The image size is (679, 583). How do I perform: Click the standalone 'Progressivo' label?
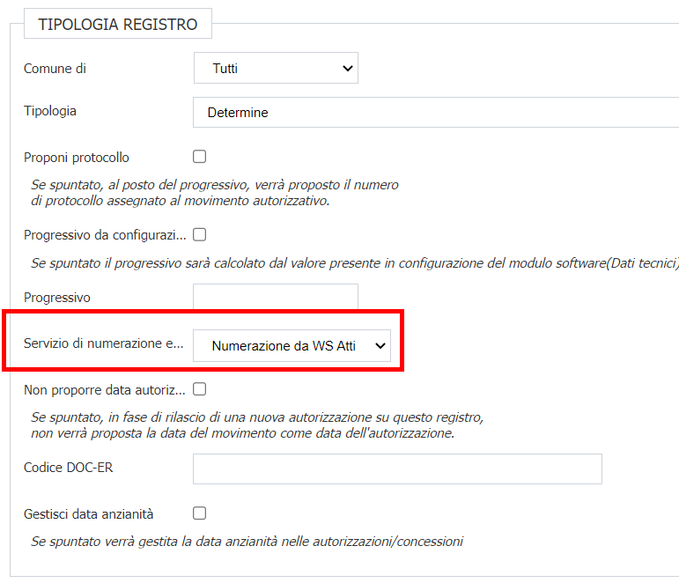click(57, 298)
